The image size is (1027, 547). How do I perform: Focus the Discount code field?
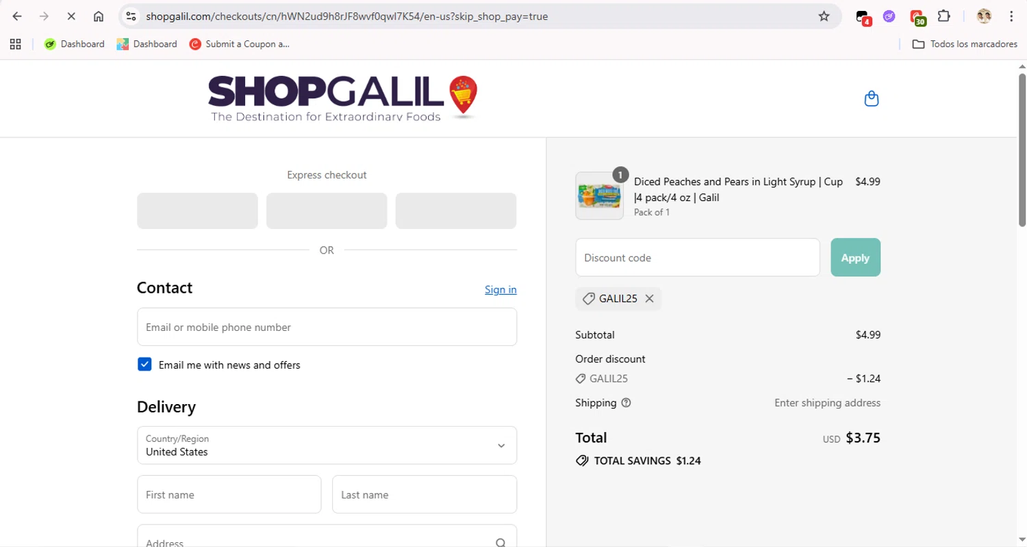697,258
